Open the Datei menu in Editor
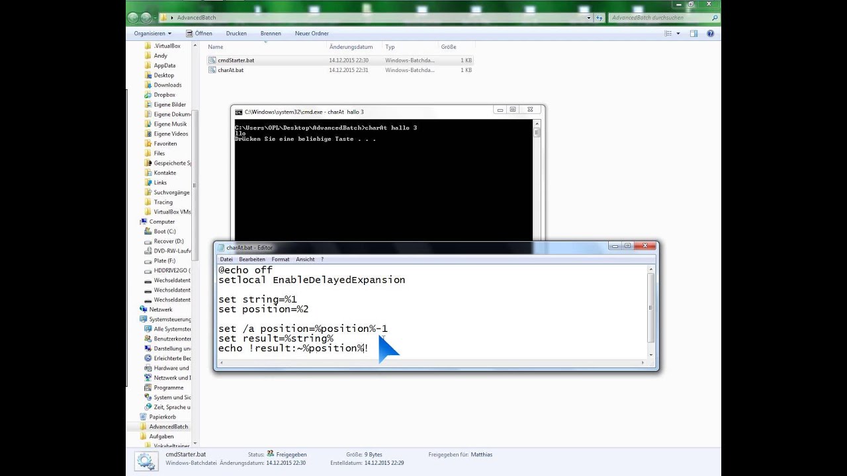This screenshot has width=847, height=476. pos(226,259)
